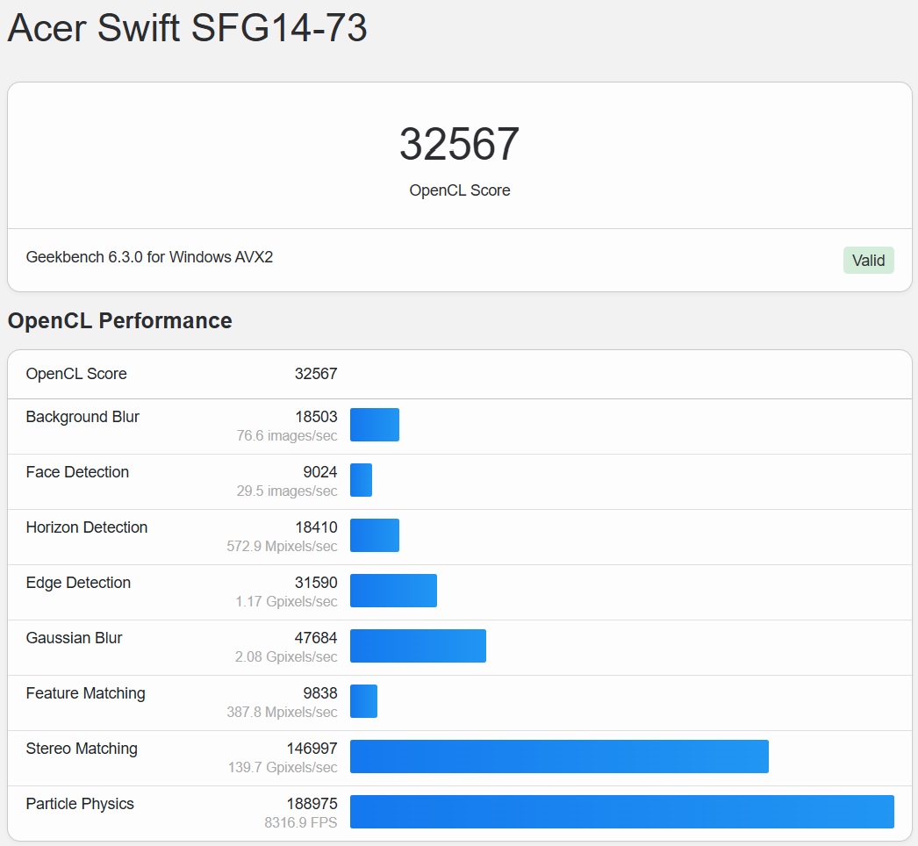The height and width of the screenshot is (846, 918).
Task: Select the "29.5 images/sec" rate
Action: pos(287,491)
